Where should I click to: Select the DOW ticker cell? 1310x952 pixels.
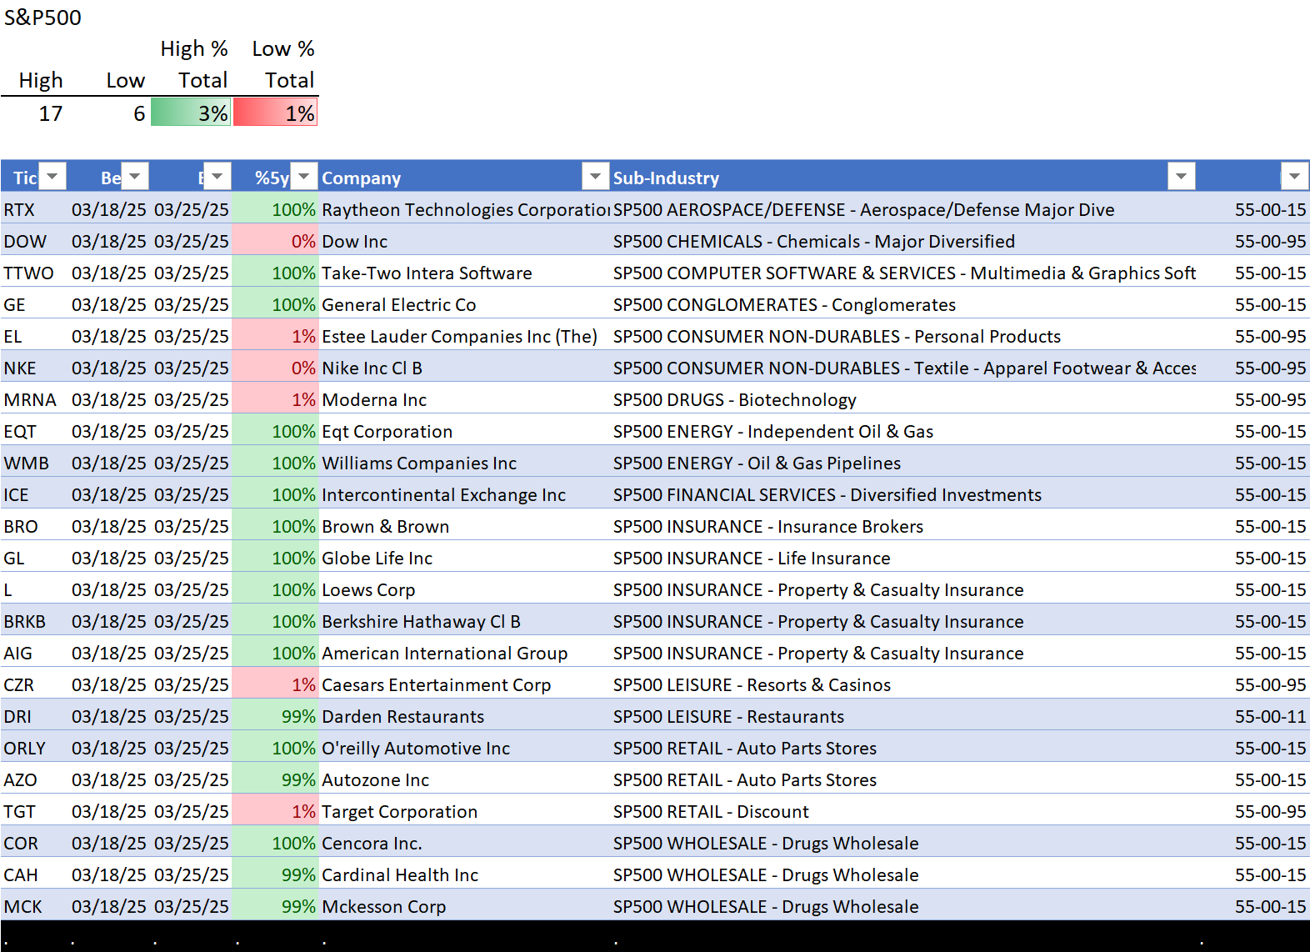pyautogui.click(x=34, y=241)
